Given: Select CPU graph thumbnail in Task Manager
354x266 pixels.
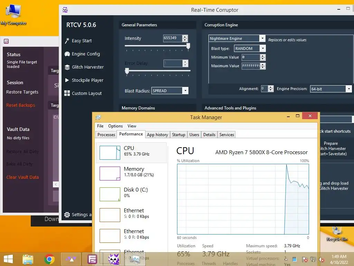Looking at the screenshot, I should 110,153.
